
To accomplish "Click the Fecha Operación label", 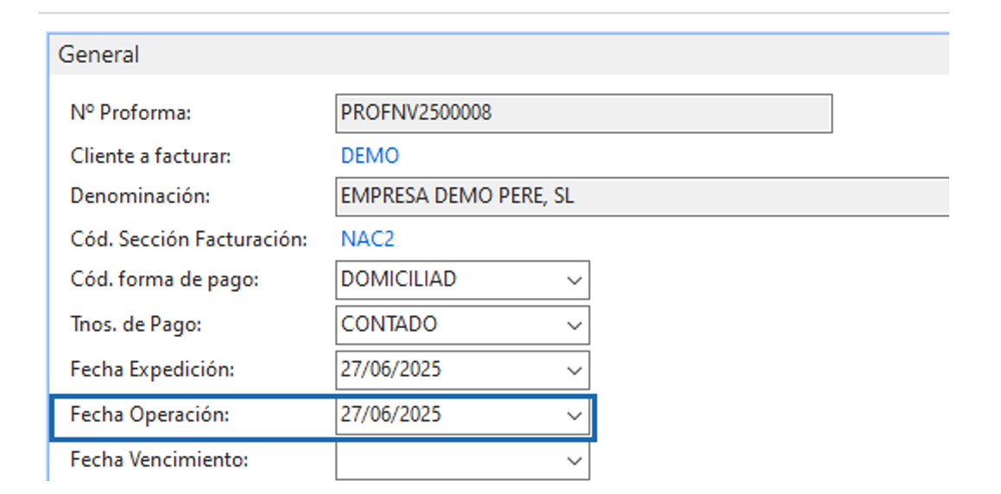I will pos(149,415).
